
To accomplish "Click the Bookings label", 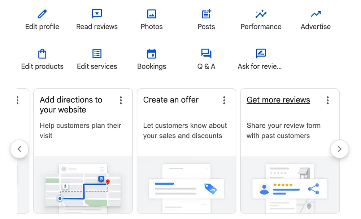I will click(x=152, y=66).
